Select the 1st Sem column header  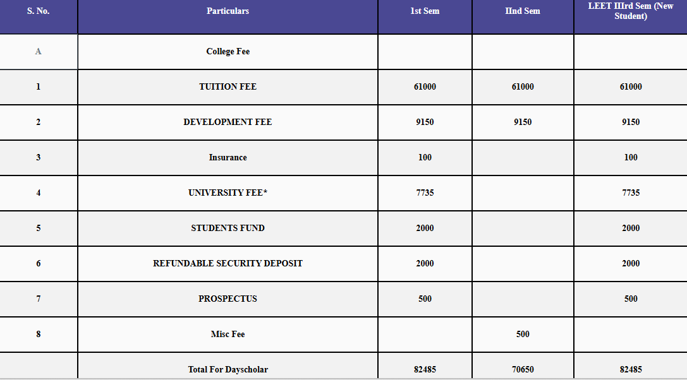425,16
